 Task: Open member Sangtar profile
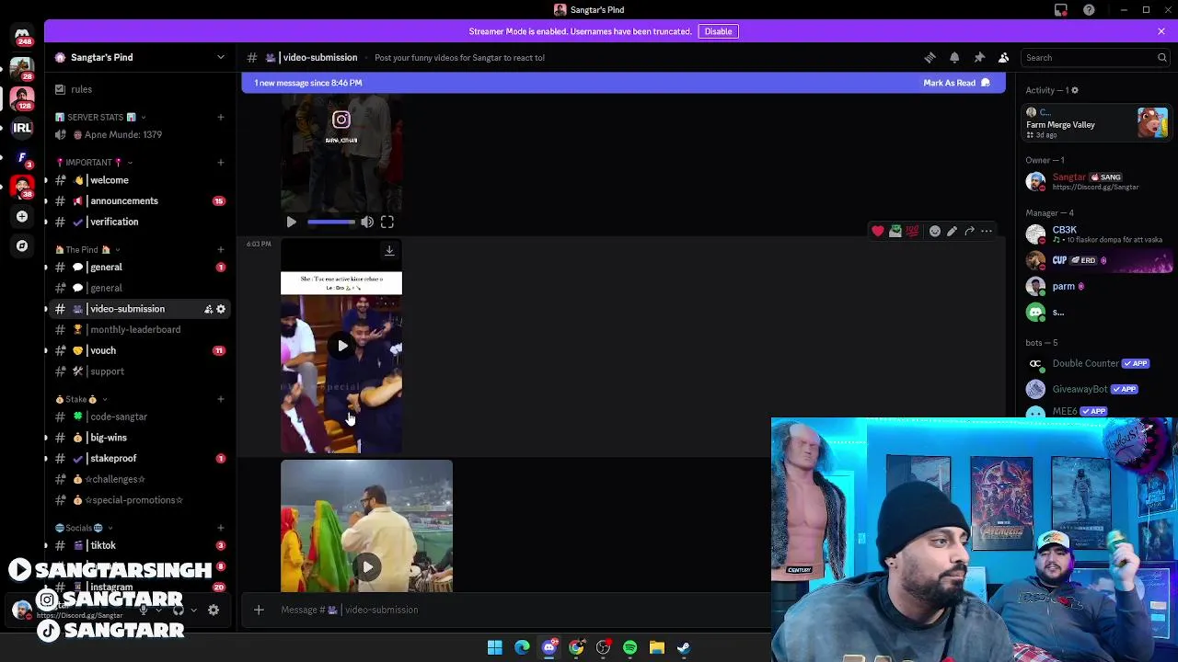click(1096, 181)
